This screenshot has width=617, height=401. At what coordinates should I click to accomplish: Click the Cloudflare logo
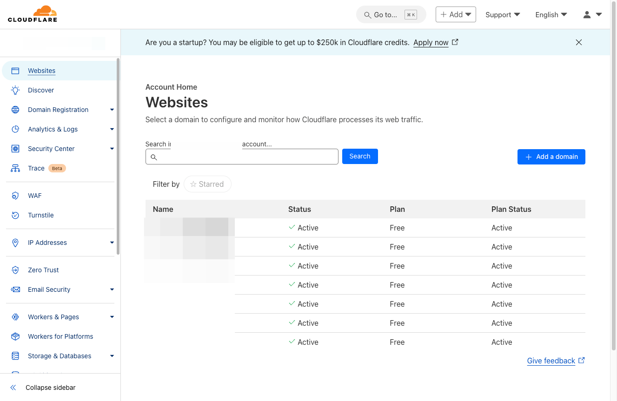33,14
